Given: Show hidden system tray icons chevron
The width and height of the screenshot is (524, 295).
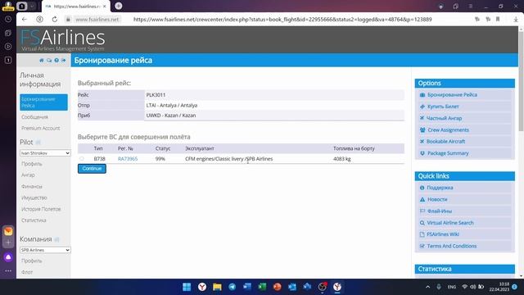Looking at the screenshot, I should [x=427, y=287].
